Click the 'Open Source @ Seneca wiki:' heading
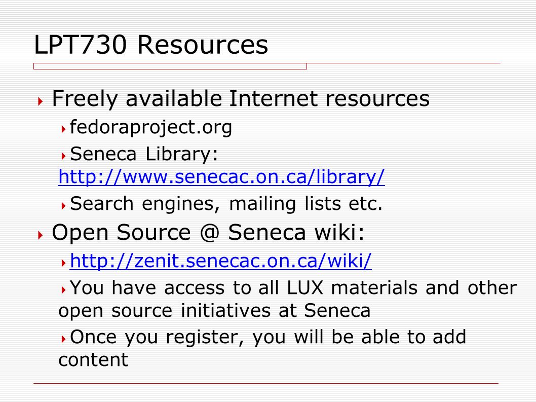This screenshot has height=402, width=536. pyautogui.click(x=208, y=233)
